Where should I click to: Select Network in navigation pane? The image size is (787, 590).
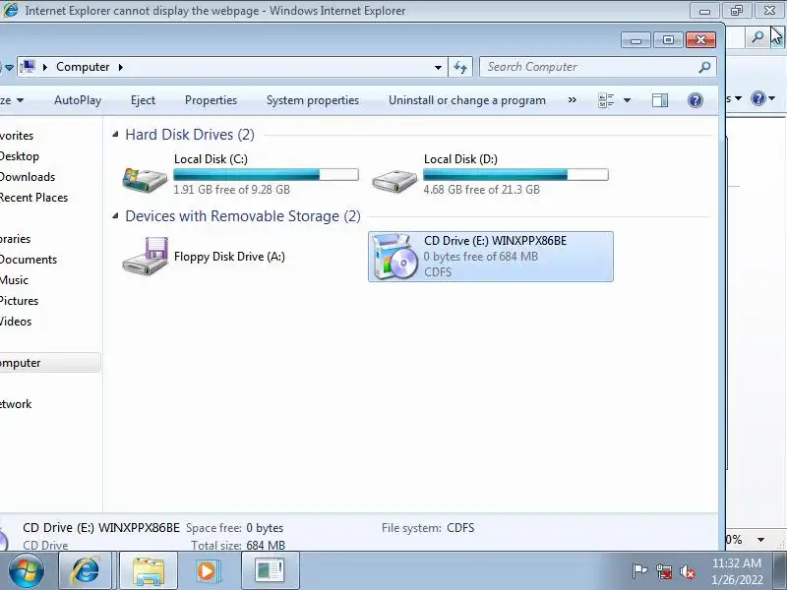[x=16, y=404]
